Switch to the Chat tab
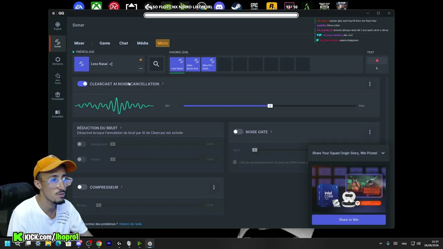 [x=124, y=43]
